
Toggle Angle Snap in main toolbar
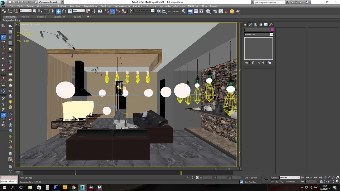click(113, 11)
